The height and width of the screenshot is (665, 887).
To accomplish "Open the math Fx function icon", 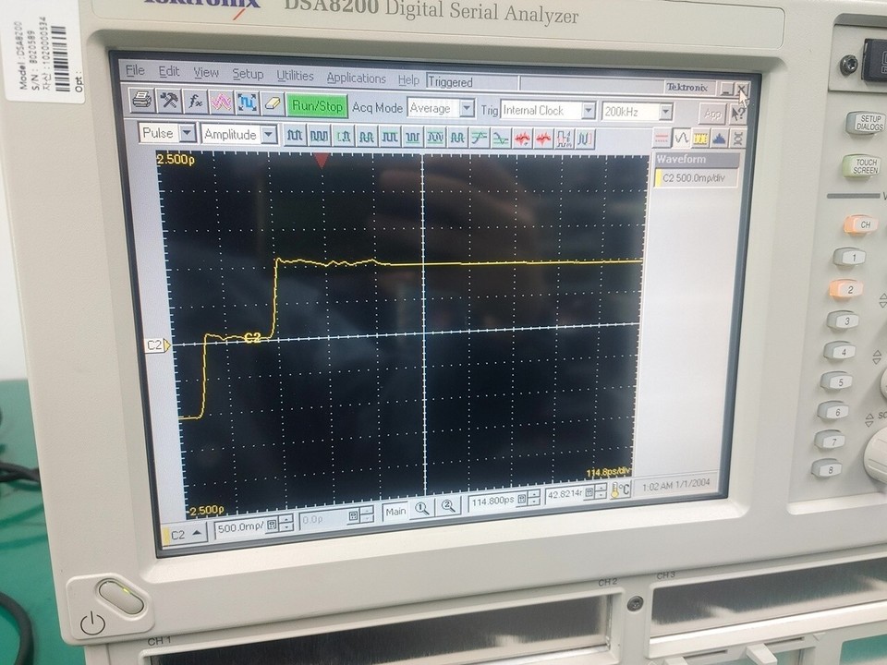I will tap(196, 104).
